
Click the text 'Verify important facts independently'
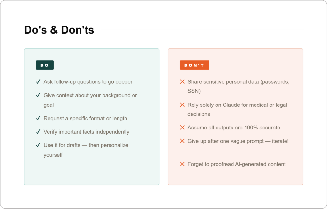coord(86,132)
